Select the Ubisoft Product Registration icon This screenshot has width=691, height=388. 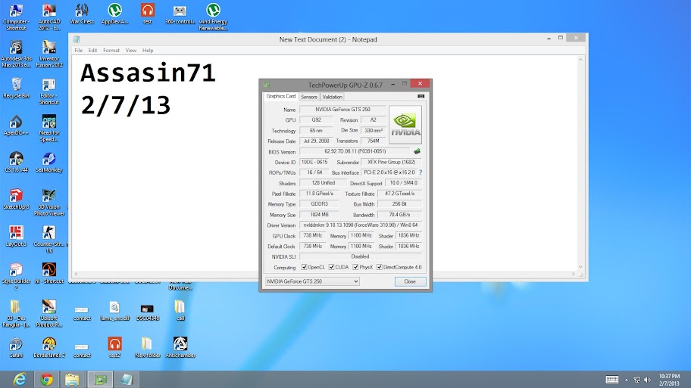(x=49, y=313)
